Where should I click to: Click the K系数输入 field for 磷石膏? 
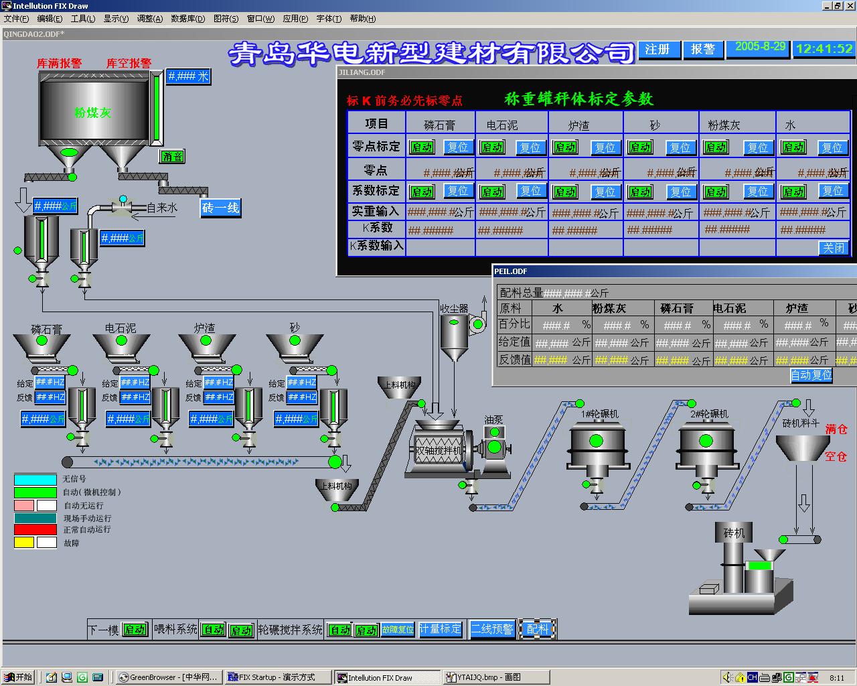(440, 247)
